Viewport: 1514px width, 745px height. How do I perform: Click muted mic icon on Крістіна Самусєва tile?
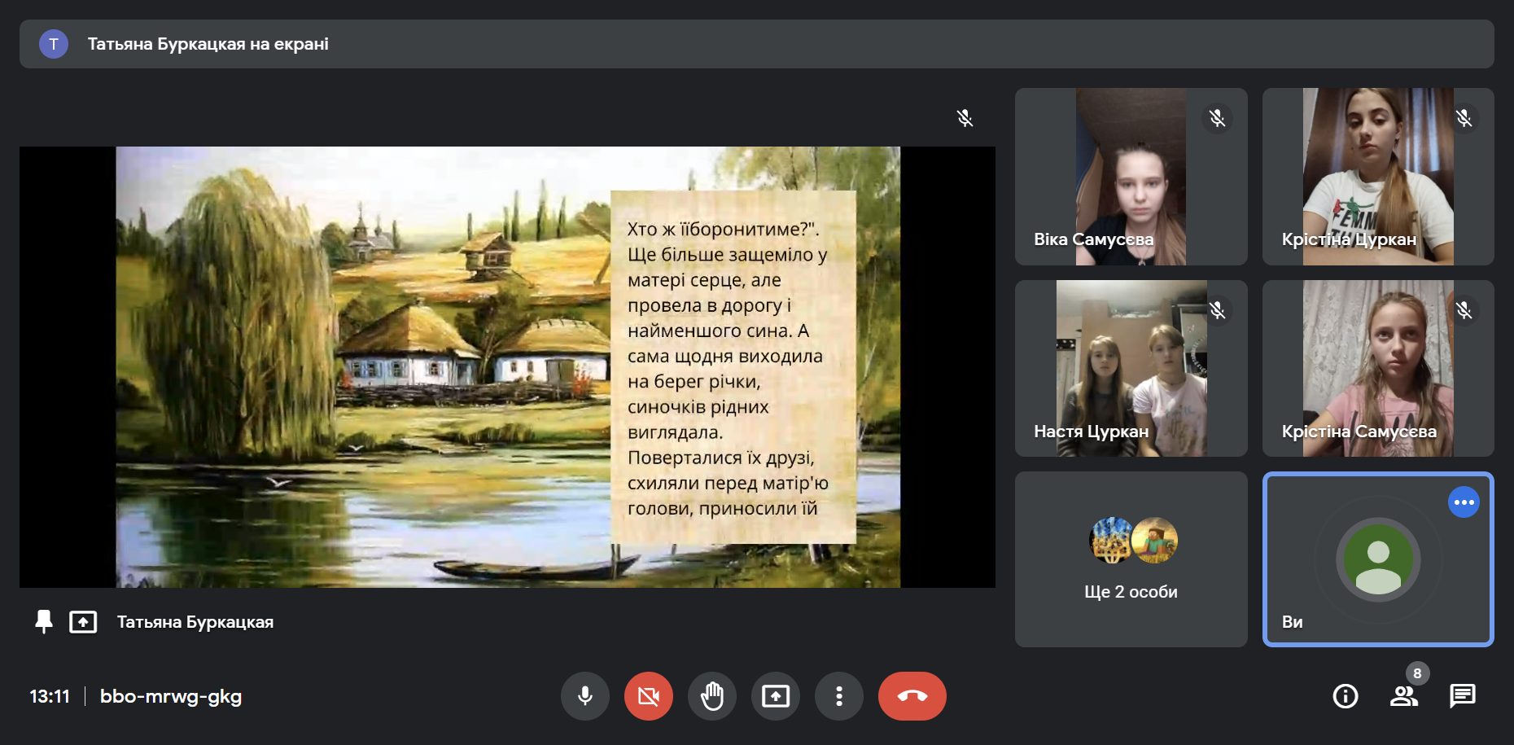1464,310
